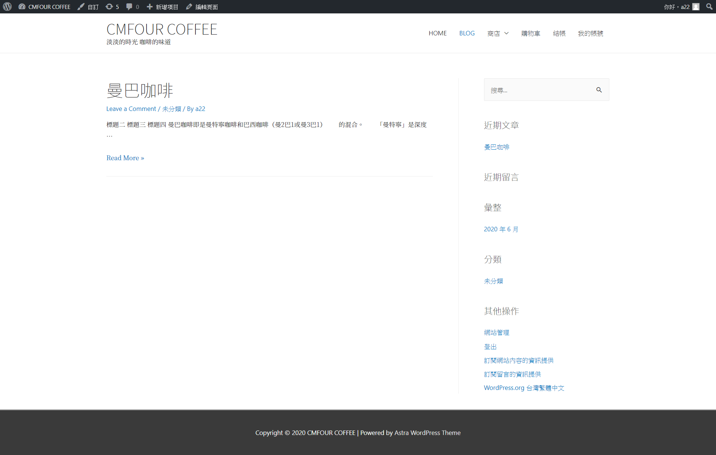
Task: Open the BLOG menu item
Action: pos(467,34)
